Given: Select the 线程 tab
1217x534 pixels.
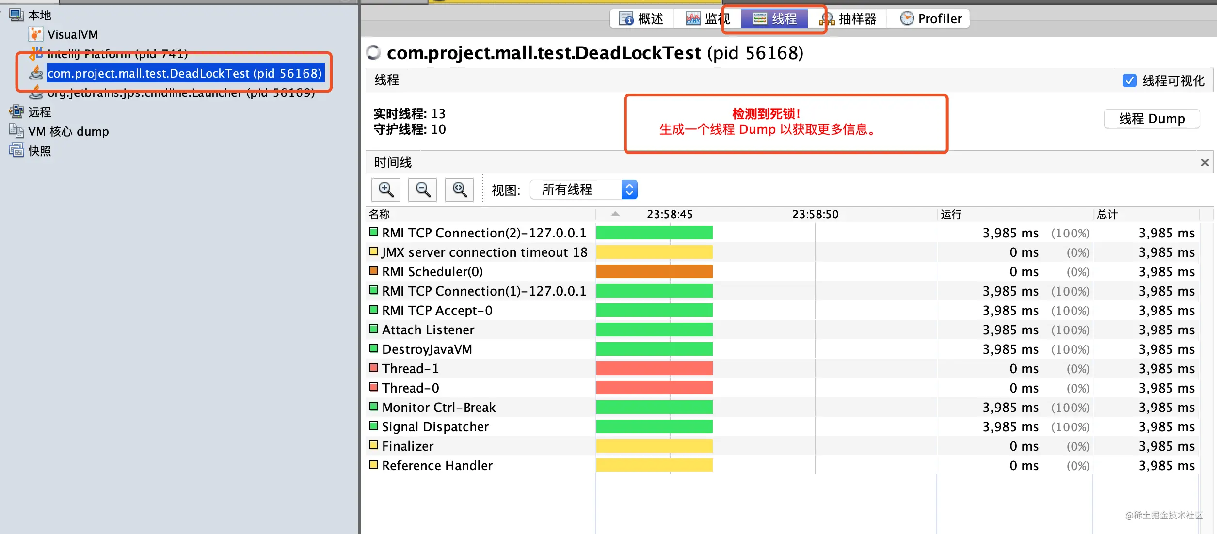Looking at the screenshot, I should (774, 19).
